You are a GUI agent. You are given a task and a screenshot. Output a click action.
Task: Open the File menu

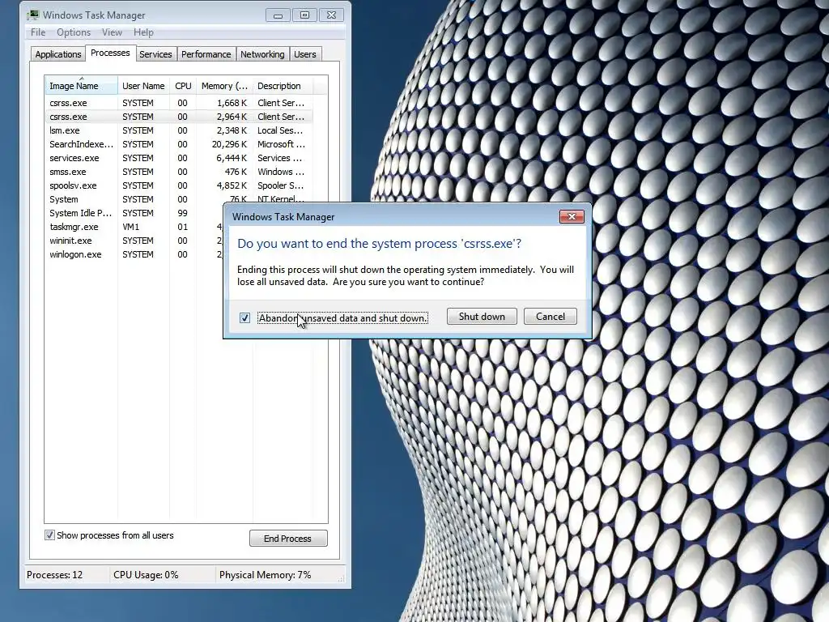(x=38, y=32)
